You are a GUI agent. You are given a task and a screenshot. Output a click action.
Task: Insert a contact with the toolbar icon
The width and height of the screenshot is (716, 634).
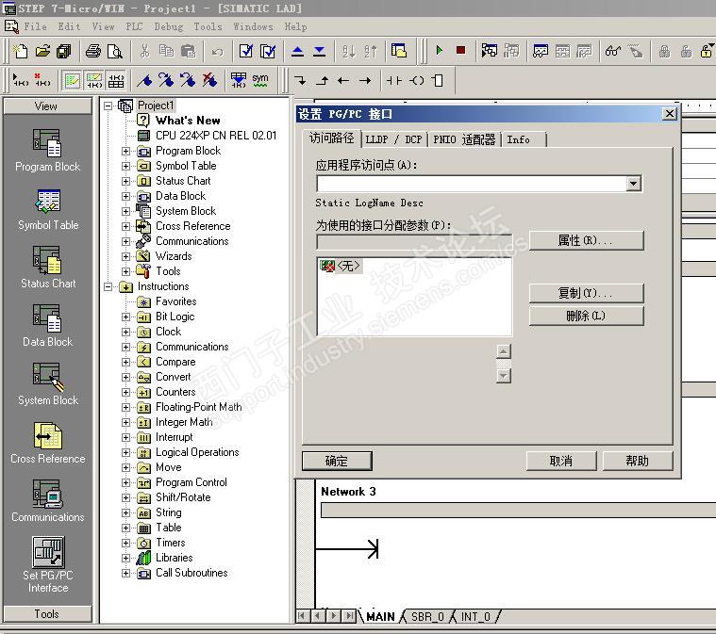pyautogui.click(x=394, y=81)
